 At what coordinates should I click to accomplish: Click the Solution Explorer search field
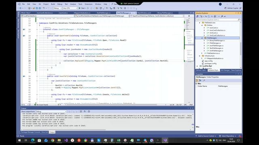[217, 20]
